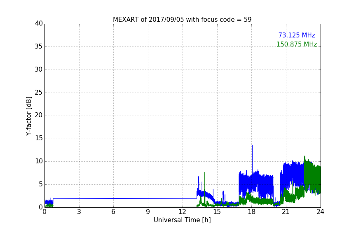Image resolution: width=356 pixels, height=237 pixels.
Task: Select the '73.125 MHz' blue legend label
Action: point(297,35)
